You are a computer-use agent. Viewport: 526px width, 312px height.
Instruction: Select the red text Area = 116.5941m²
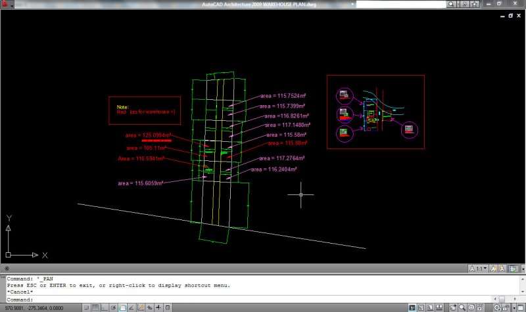click(141, 158)
